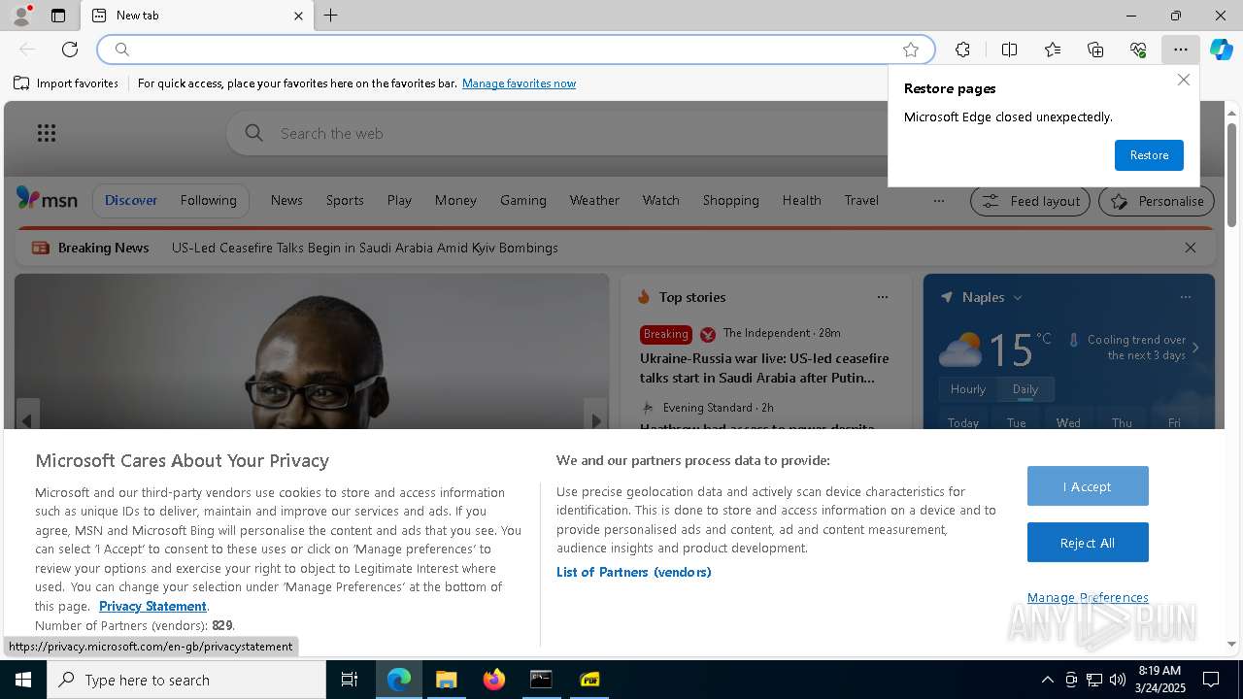Open the Watch category

point(660,200)
